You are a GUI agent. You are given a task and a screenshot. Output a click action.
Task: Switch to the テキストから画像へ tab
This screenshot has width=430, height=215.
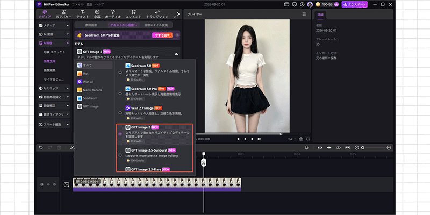tap(124, 25)
